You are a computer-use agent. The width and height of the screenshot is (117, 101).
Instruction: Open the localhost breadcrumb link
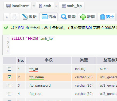(x=17, y=6)
